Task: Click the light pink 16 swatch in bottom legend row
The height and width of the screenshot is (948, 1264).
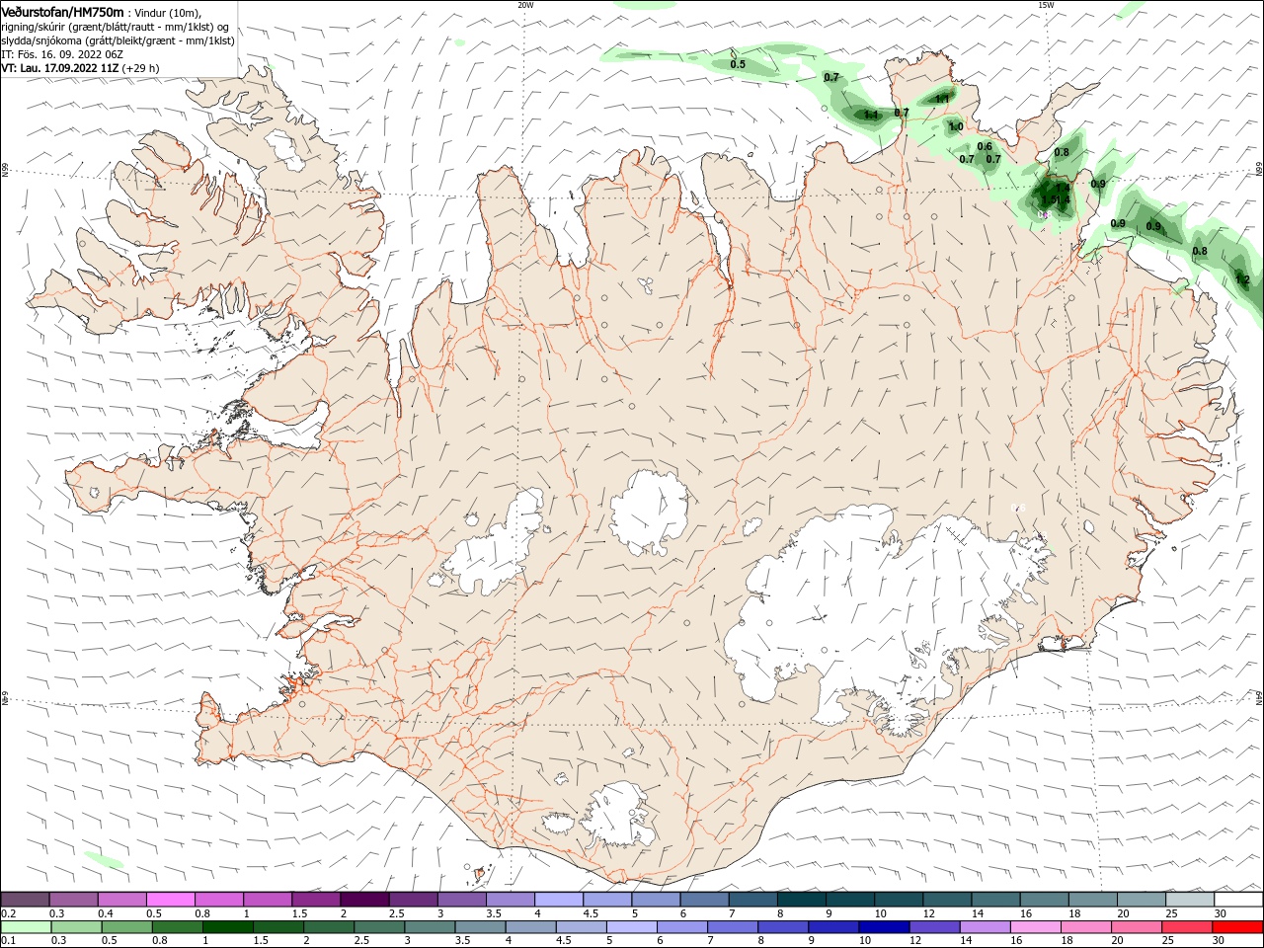Action: 1037,927
